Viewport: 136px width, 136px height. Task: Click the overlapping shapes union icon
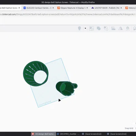pyautogui.click(x=99, y=29)
